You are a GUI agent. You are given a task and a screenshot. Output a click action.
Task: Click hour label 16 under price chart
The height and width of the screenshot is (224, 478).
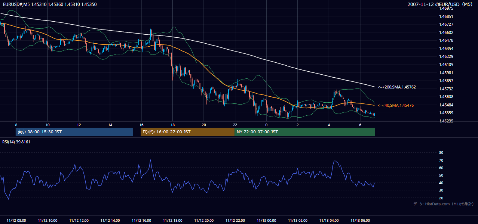[141, 125]
